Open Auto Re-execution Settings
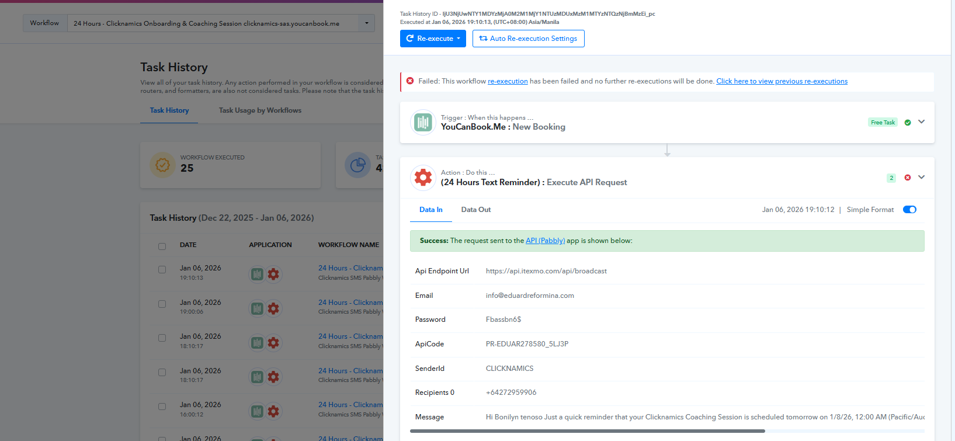 [528, 39]
